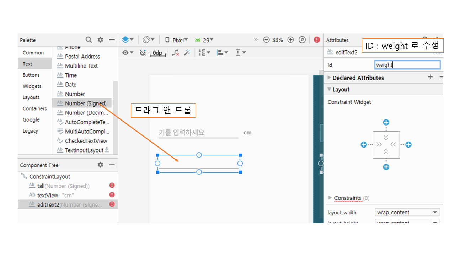Open layout_width wrap_content dropdown arrow

coord(435,212)
